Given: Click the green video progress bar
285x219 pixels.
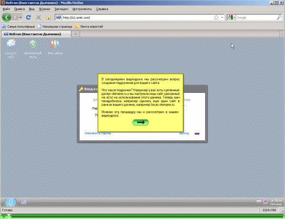Looking at the screenshot, I should (x=142, y=217).
